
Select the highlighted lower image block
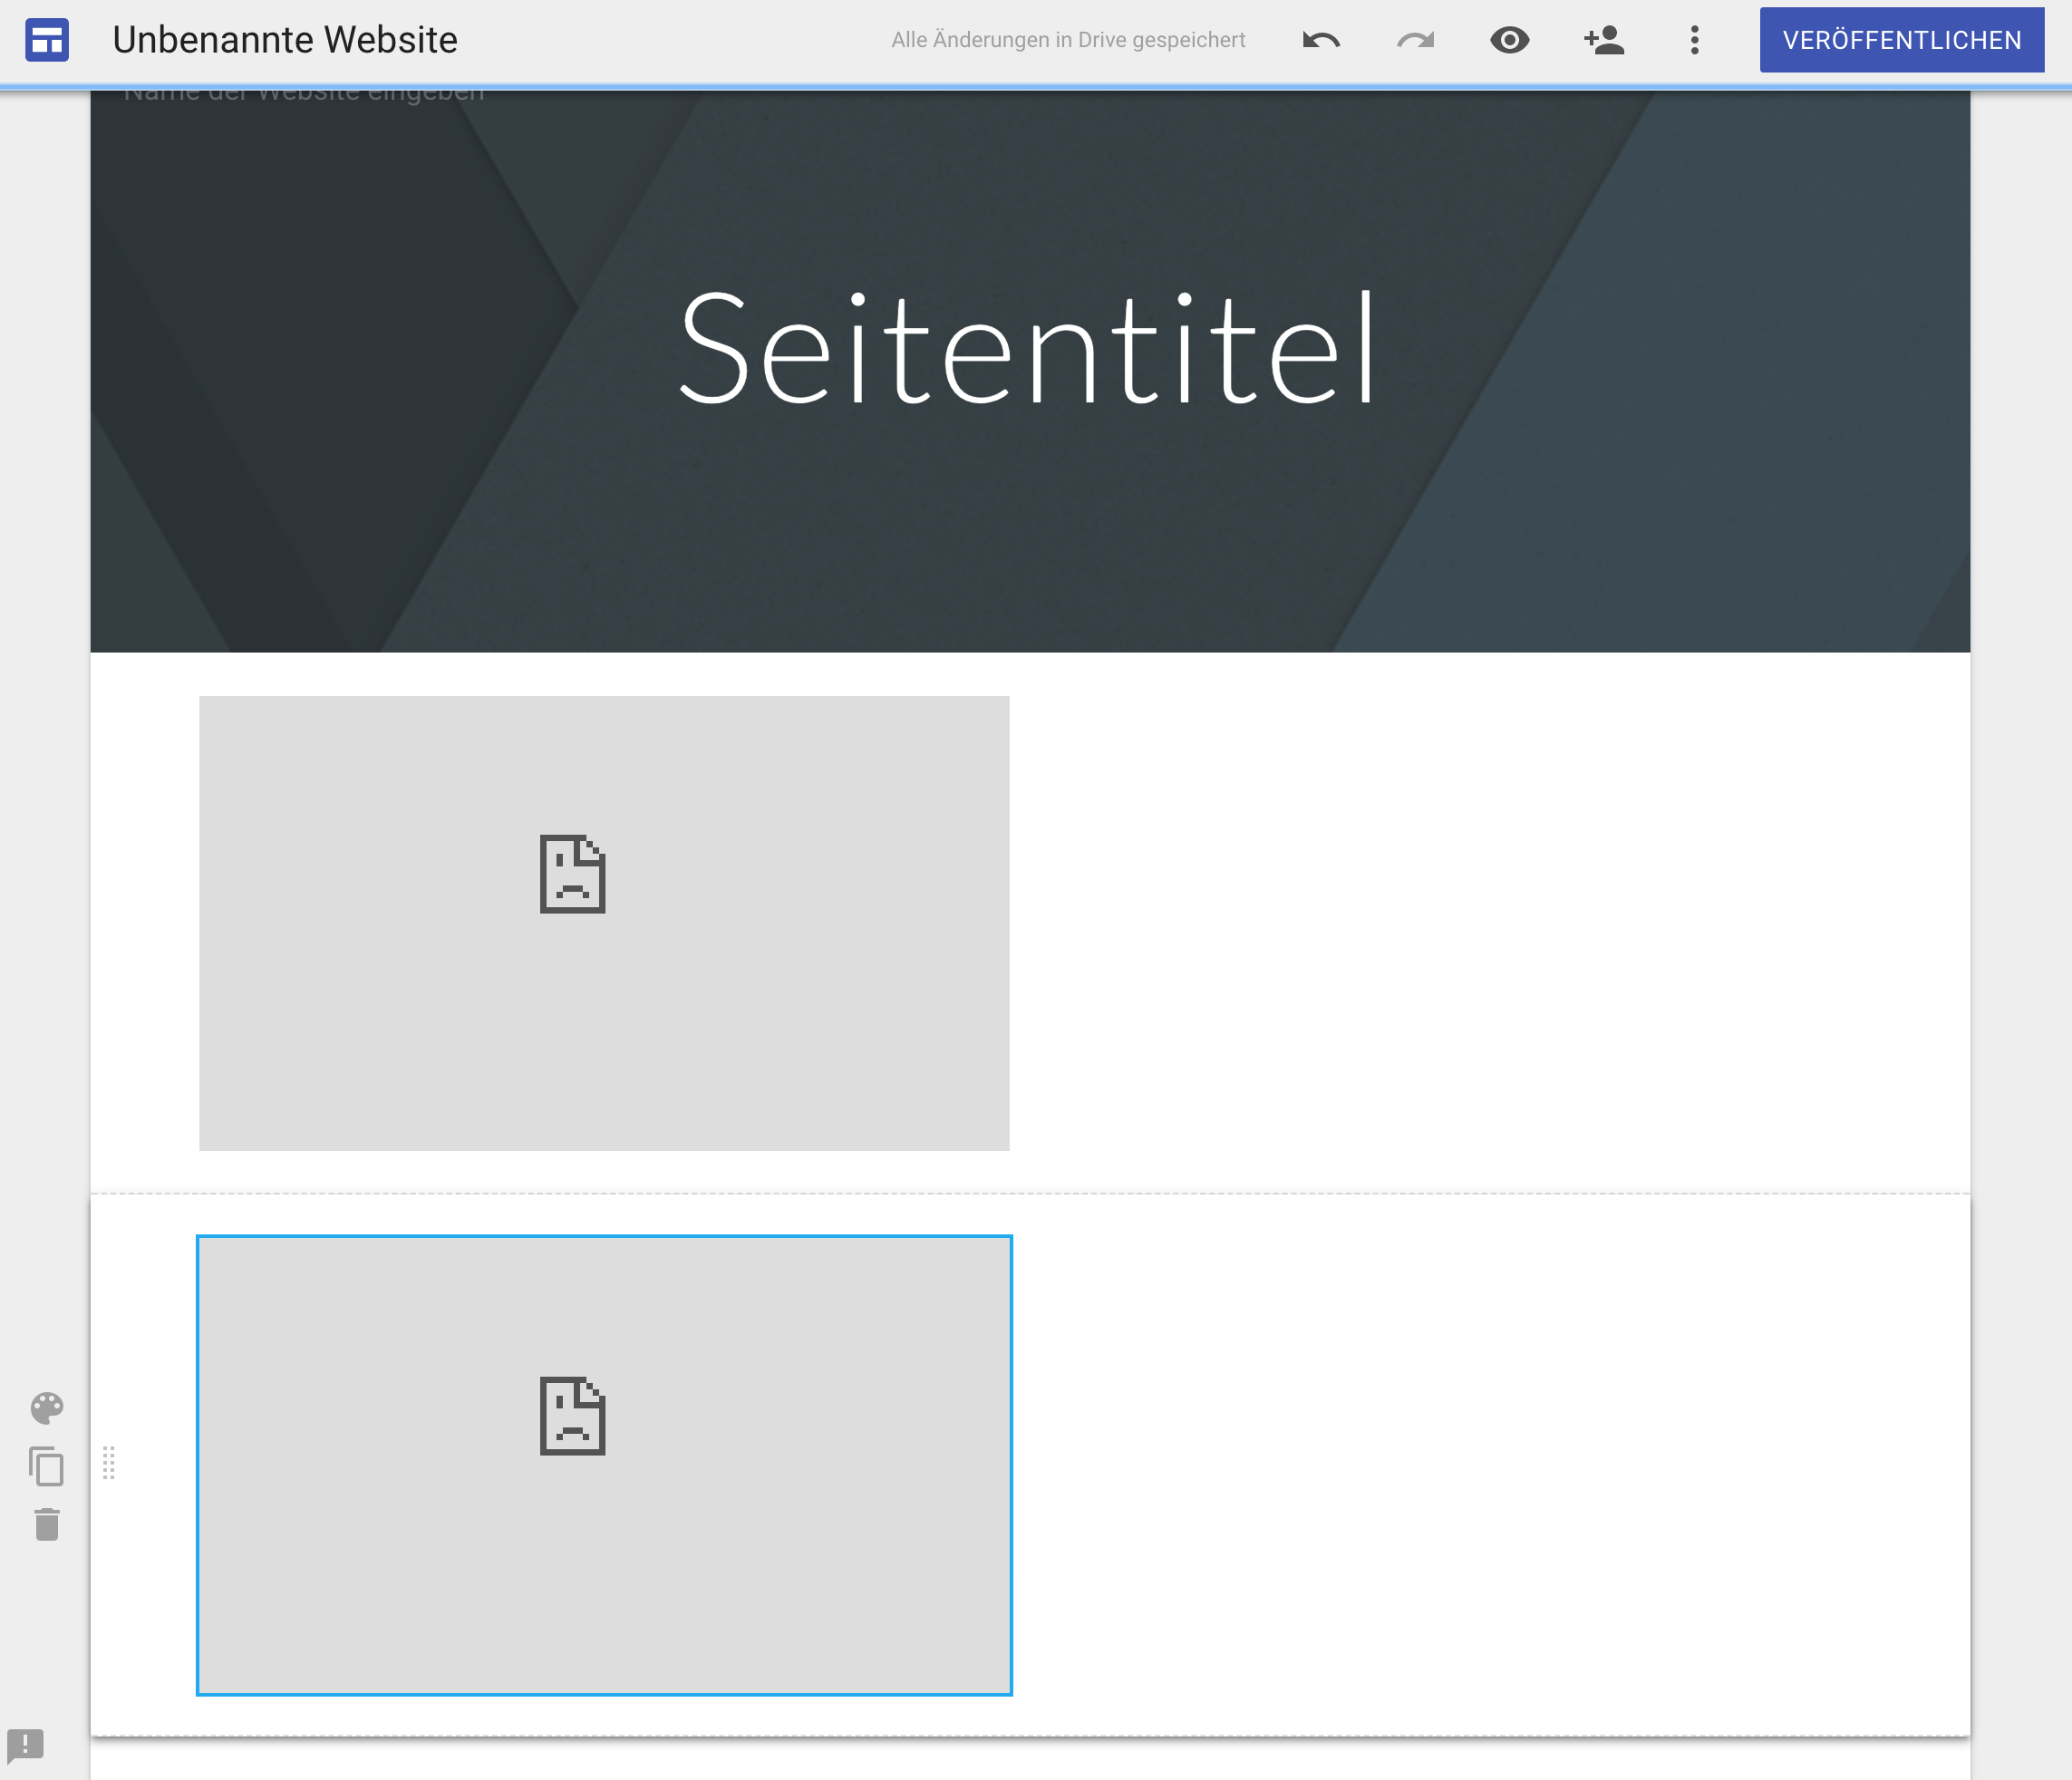pyautogui.click(x=604, y=1465)
